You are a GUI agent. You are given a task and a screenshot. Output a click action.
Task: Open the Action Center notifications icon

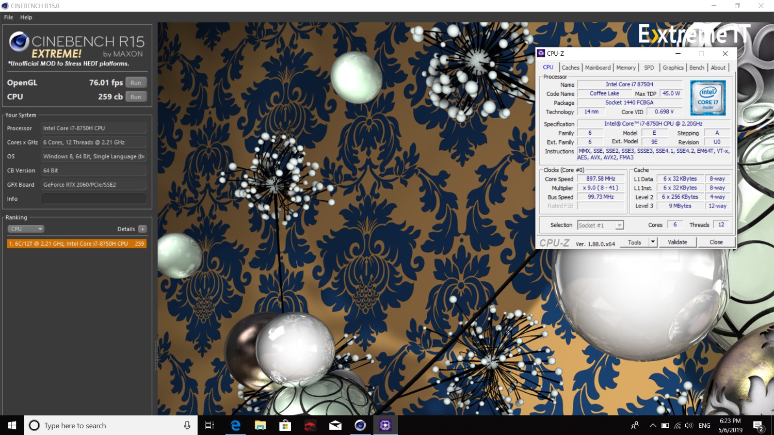759,426
